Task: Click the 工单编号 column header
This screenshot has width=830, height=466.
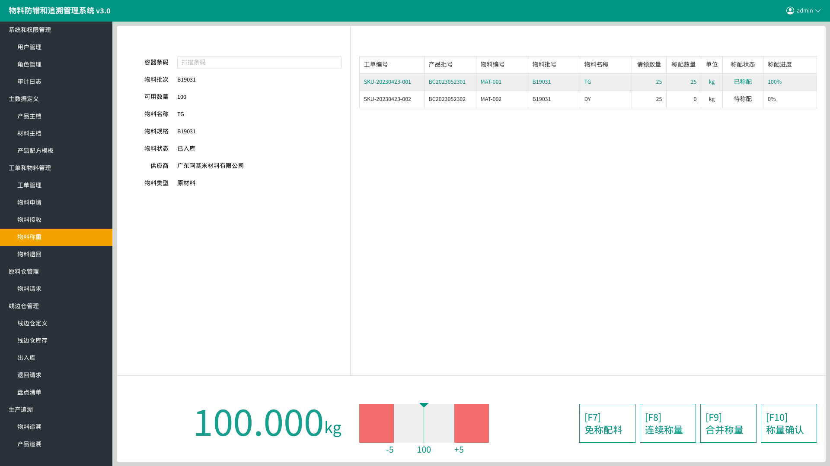Action: [392, 65]
